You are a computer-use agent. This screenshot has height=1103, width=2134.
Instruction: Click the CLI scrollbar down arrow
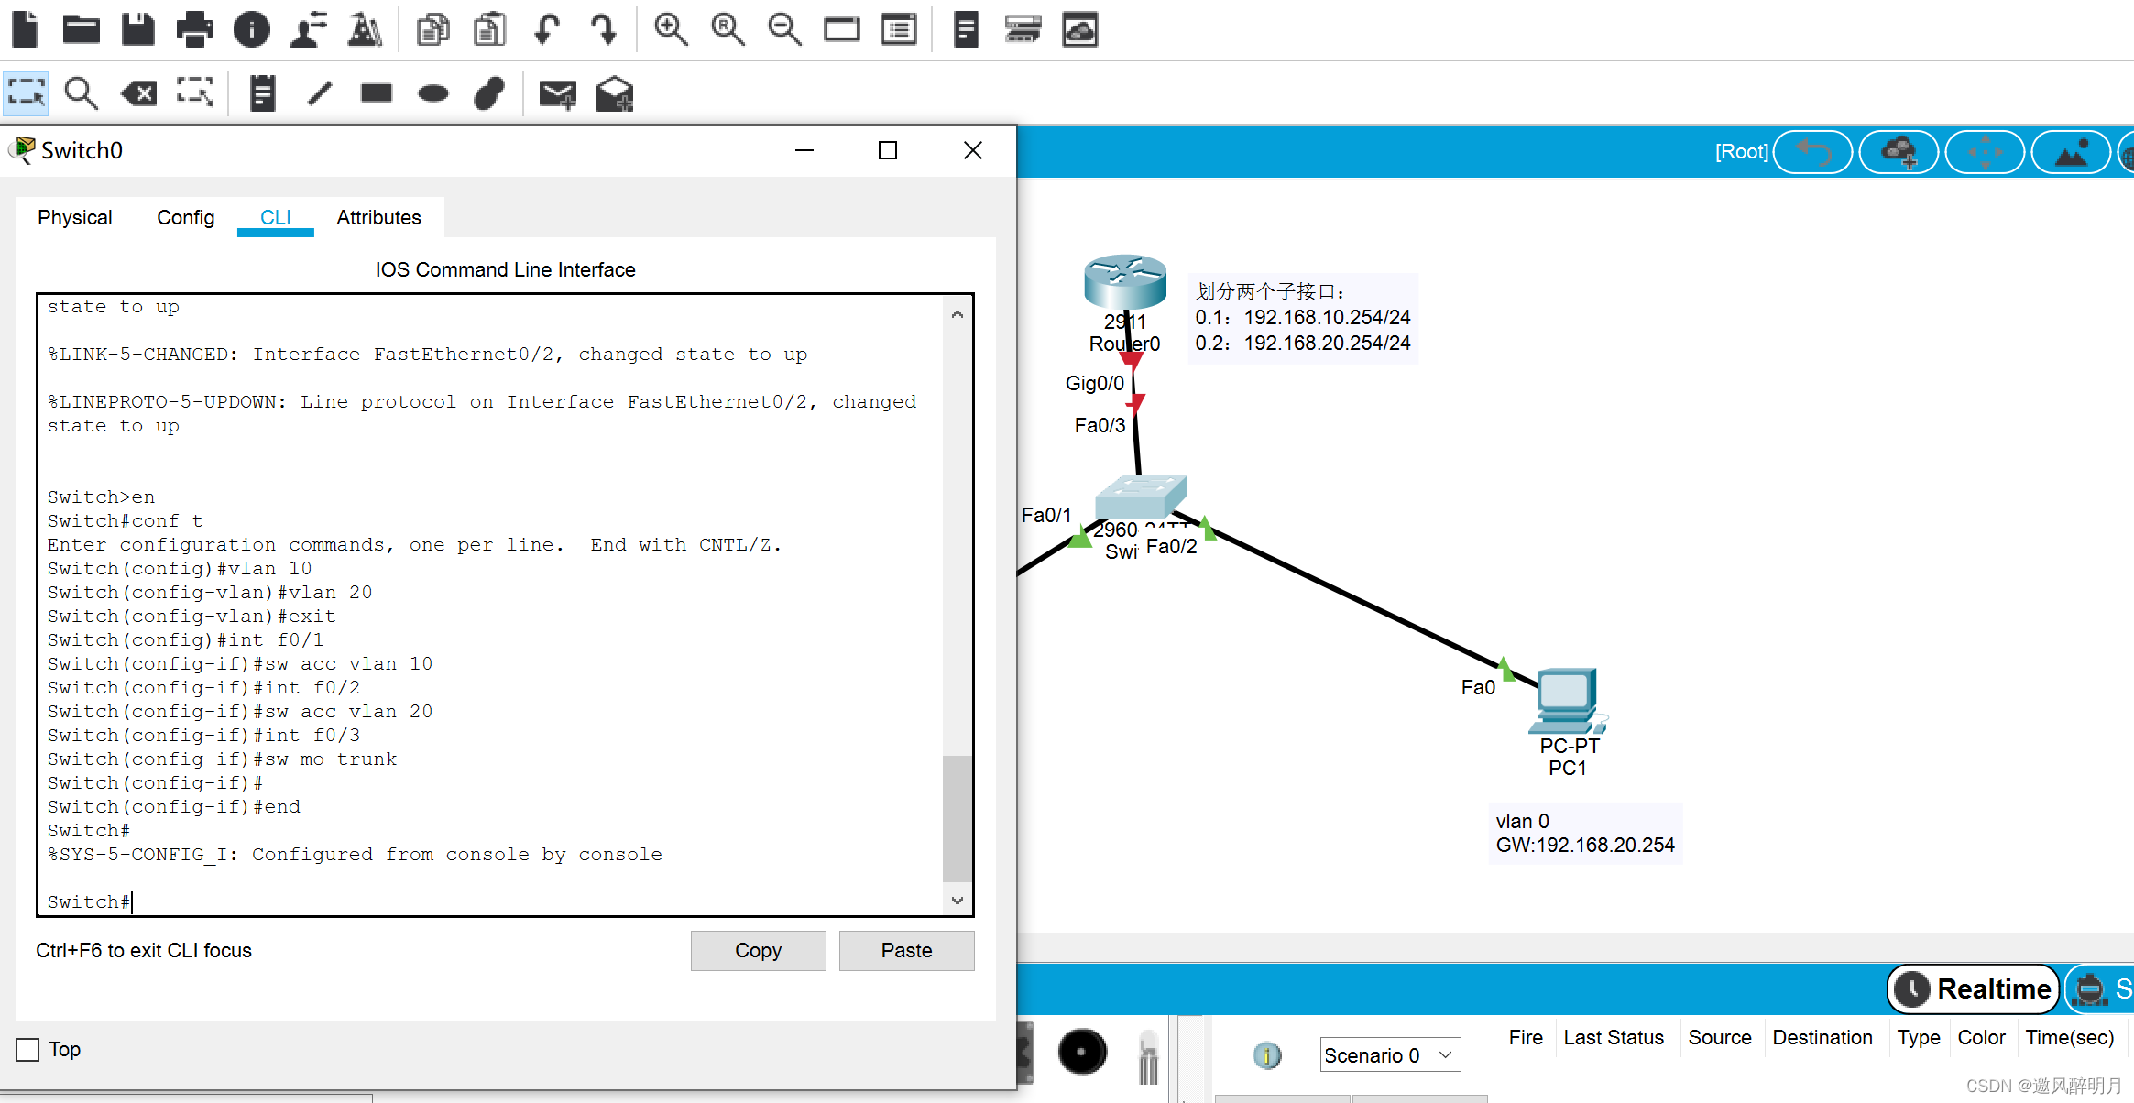[958, 901]
